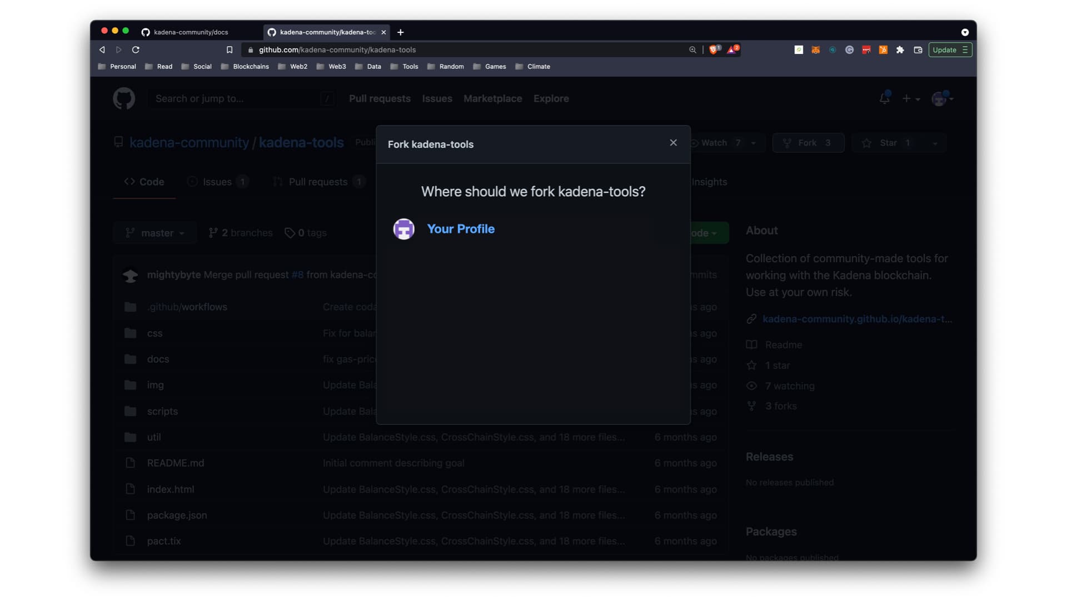Open the Brave wallet icon
Screen dimensions: 1067x600
click(918, 49)
